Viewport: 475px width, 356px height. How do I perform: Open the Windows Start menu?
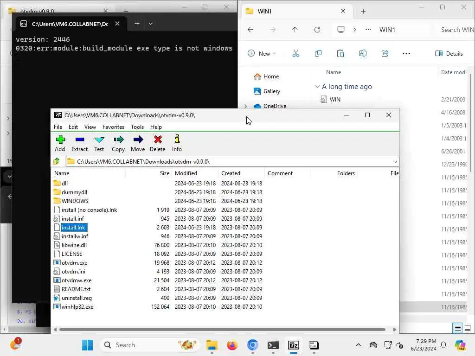88,345
